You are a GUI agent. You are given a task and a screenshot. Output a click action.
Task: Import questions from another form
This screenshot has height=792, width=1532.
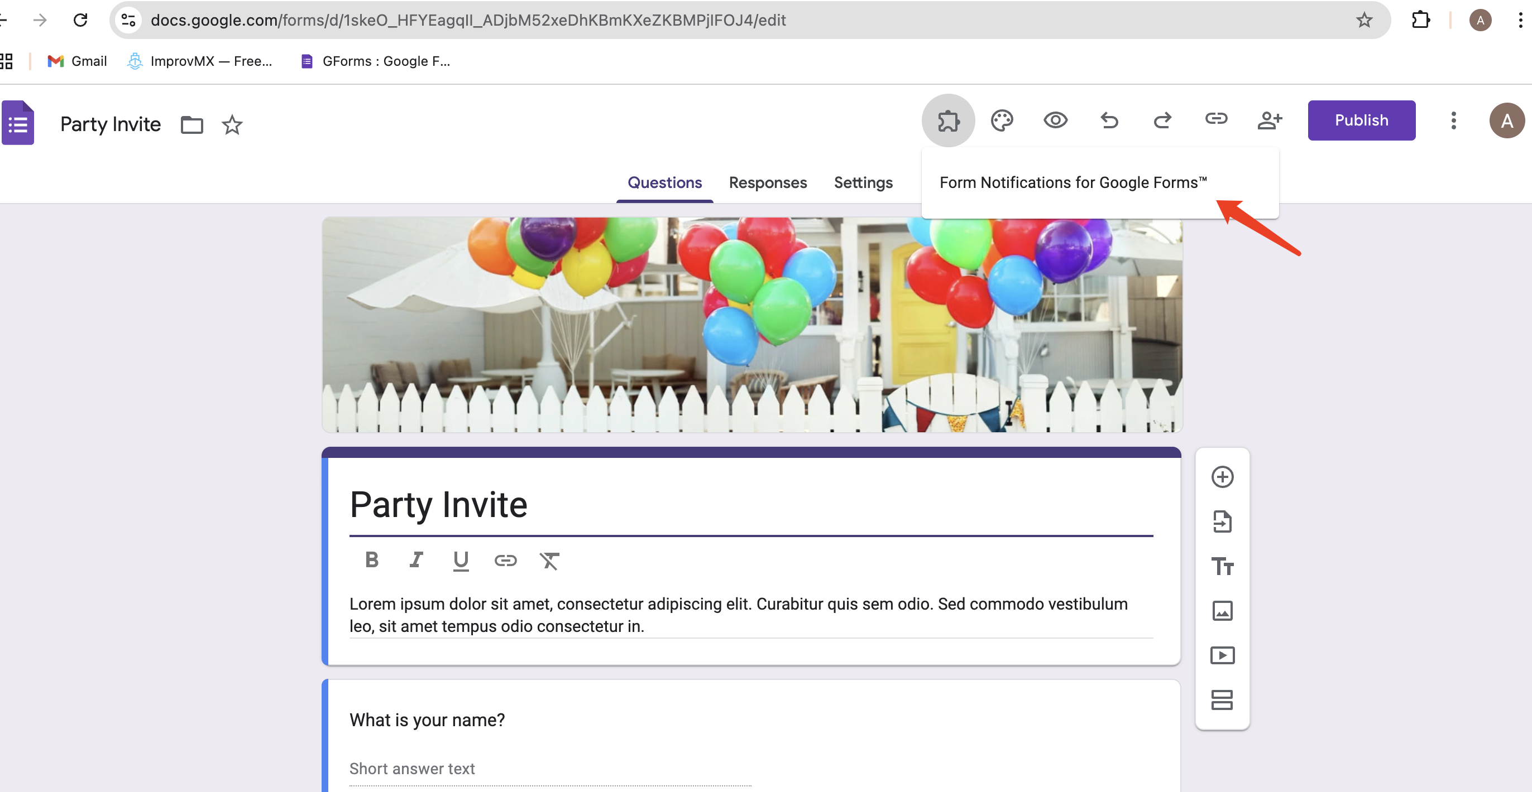click(x=1222, y=521)
